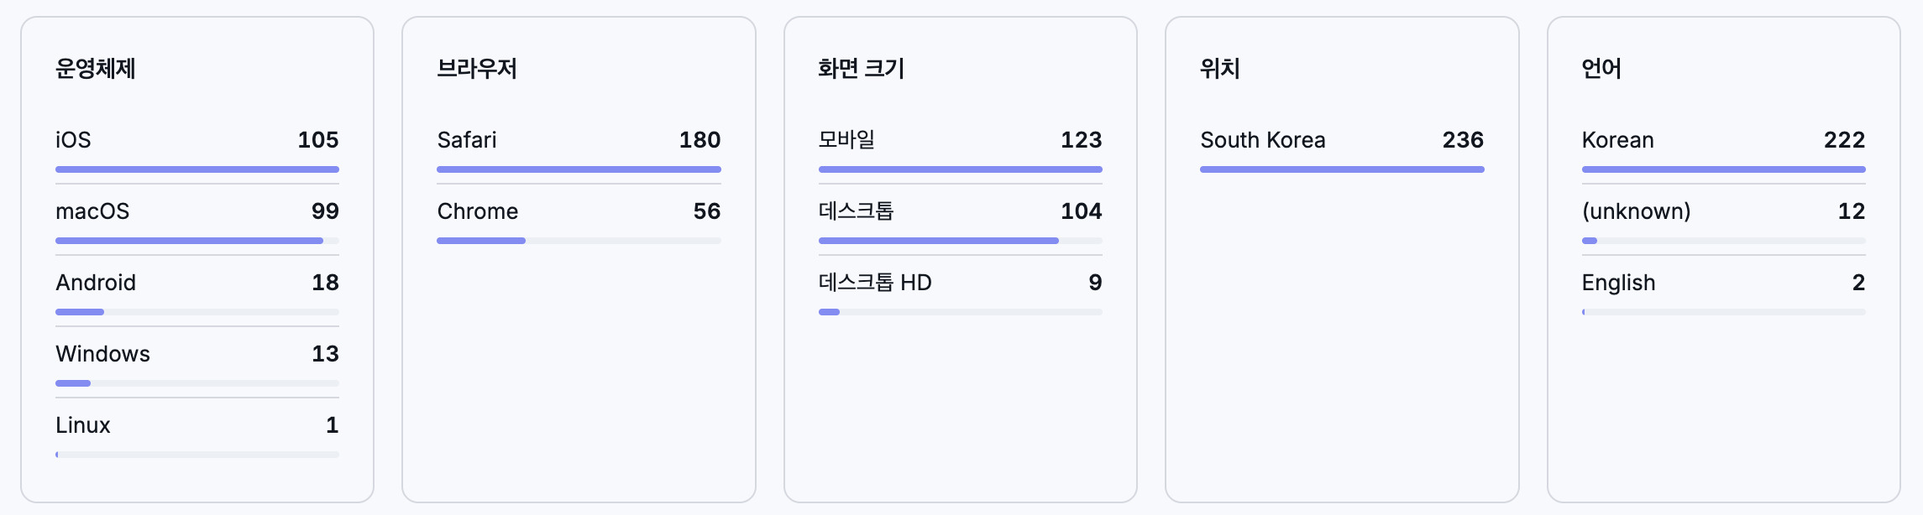Click the Korean language entry
The height and width of the screenshot is (515, 1923).
[x=1723, y=141]
